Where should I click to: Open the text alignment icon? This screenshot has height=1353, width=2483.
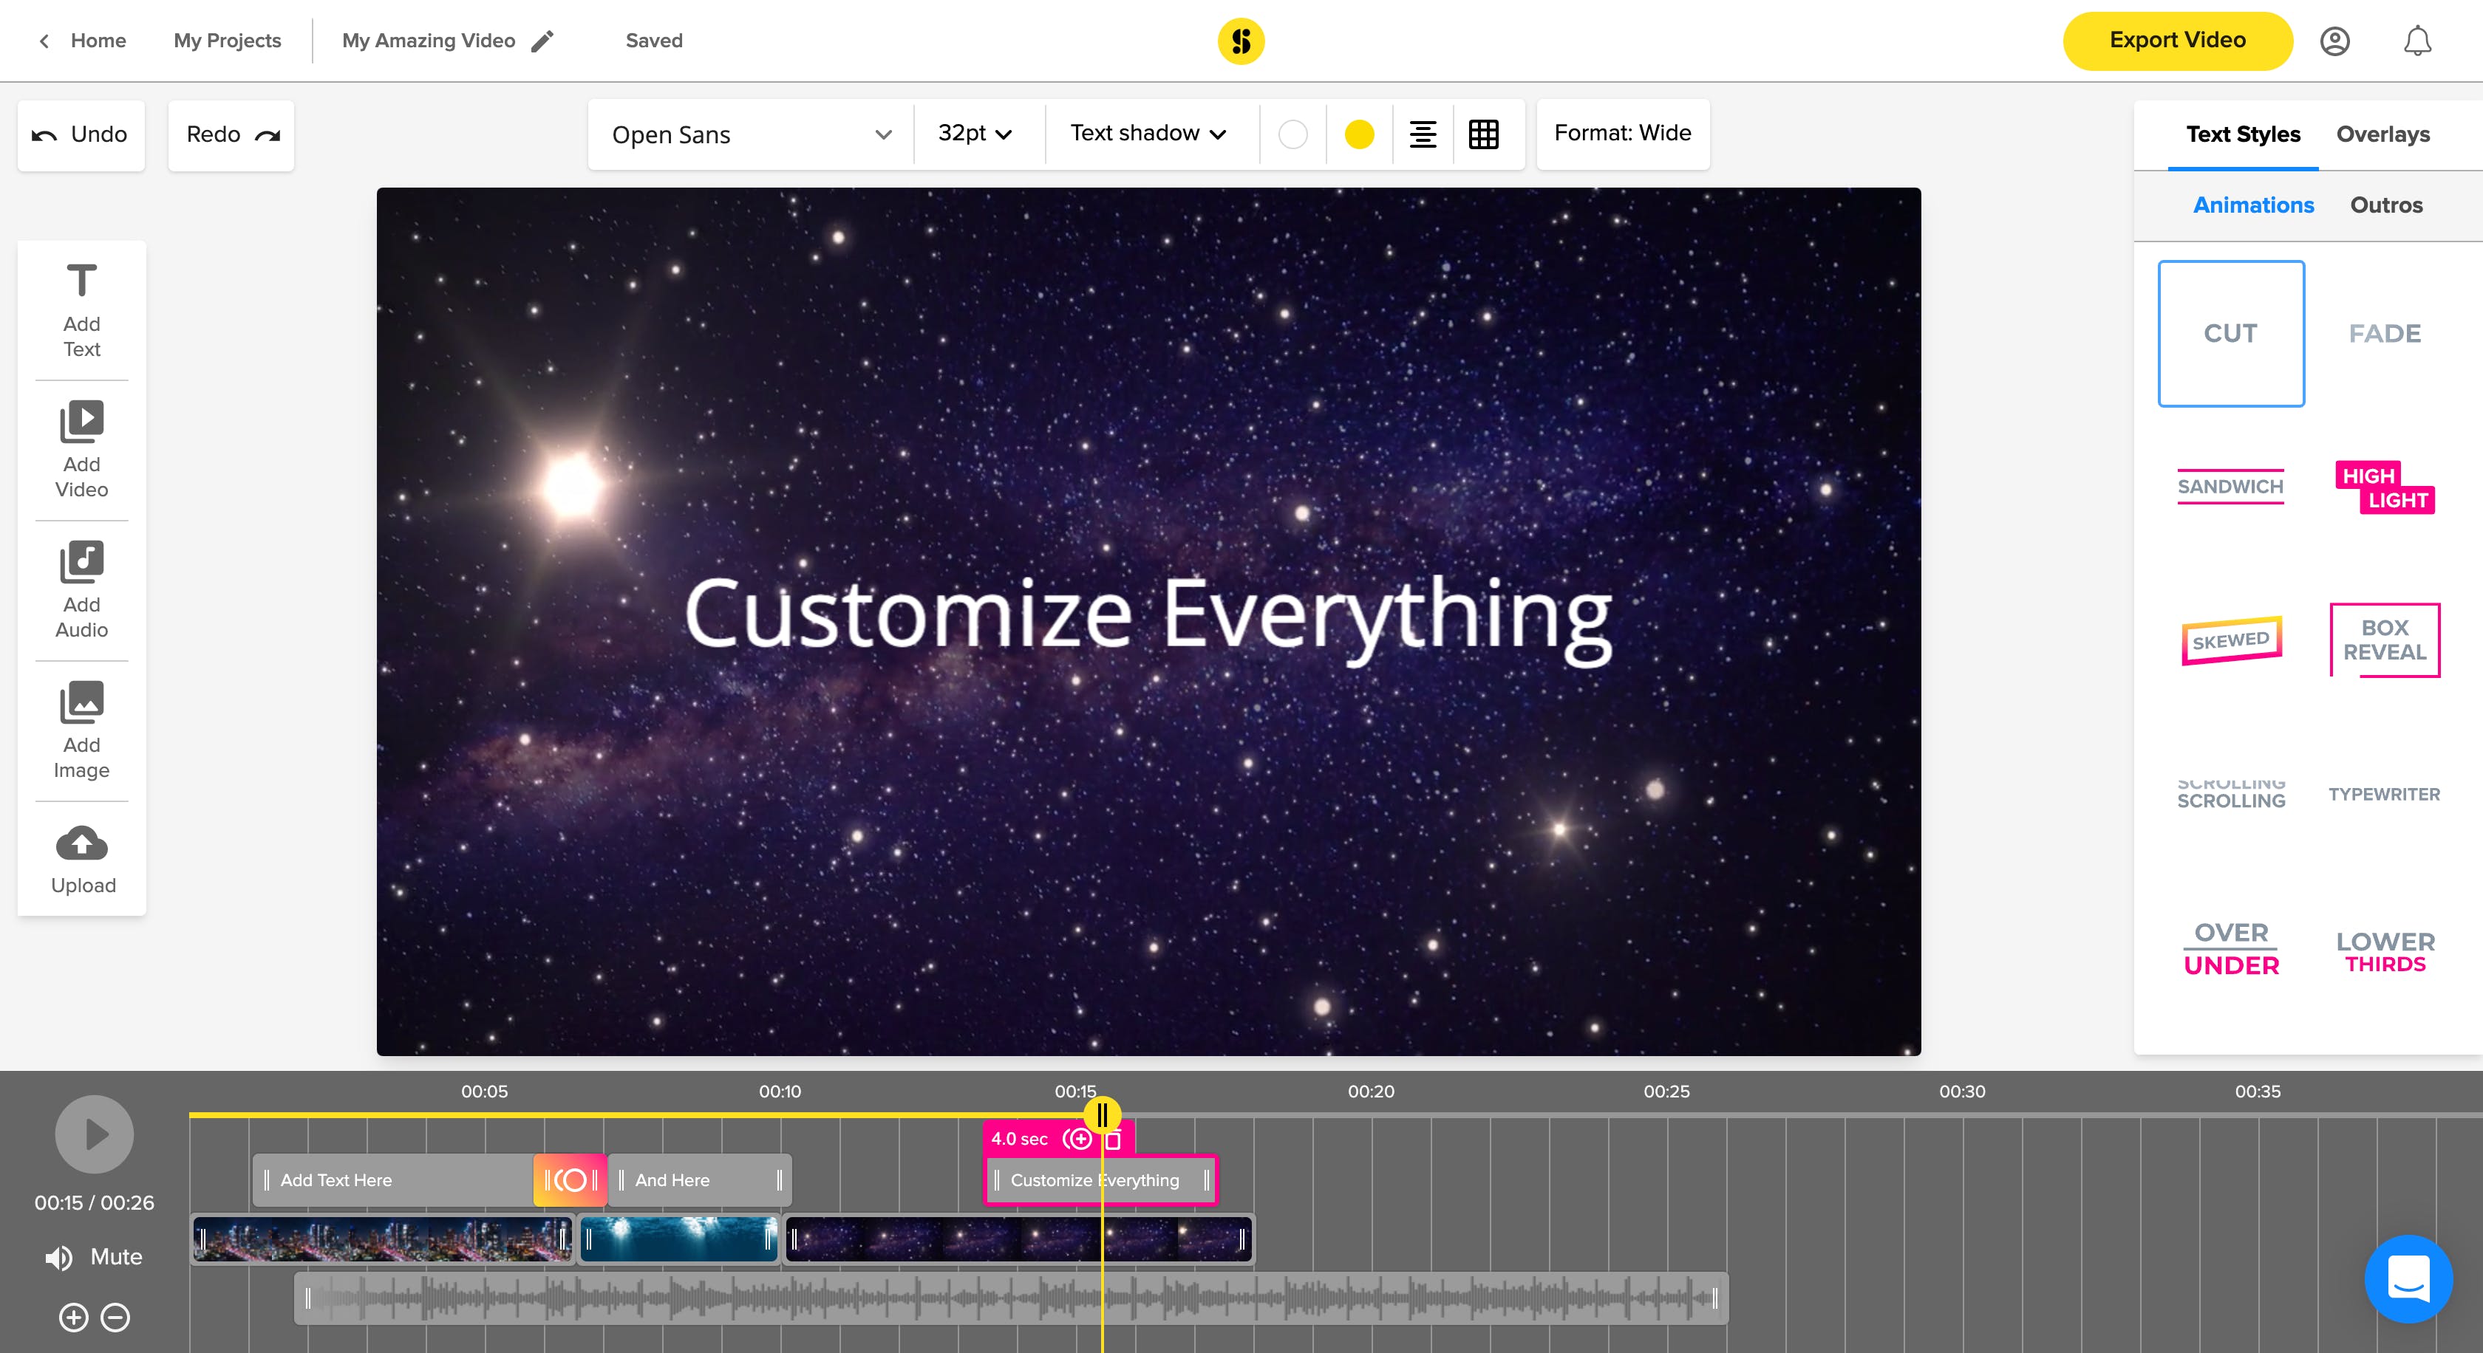point(1423,134)
